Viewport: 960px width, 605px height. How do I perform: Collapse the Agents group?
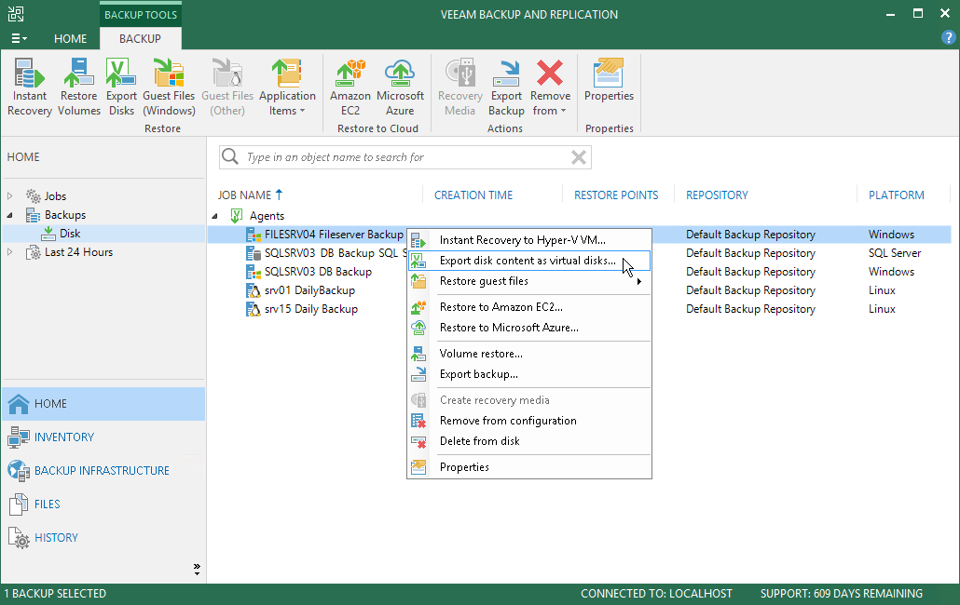pos(214,216)
